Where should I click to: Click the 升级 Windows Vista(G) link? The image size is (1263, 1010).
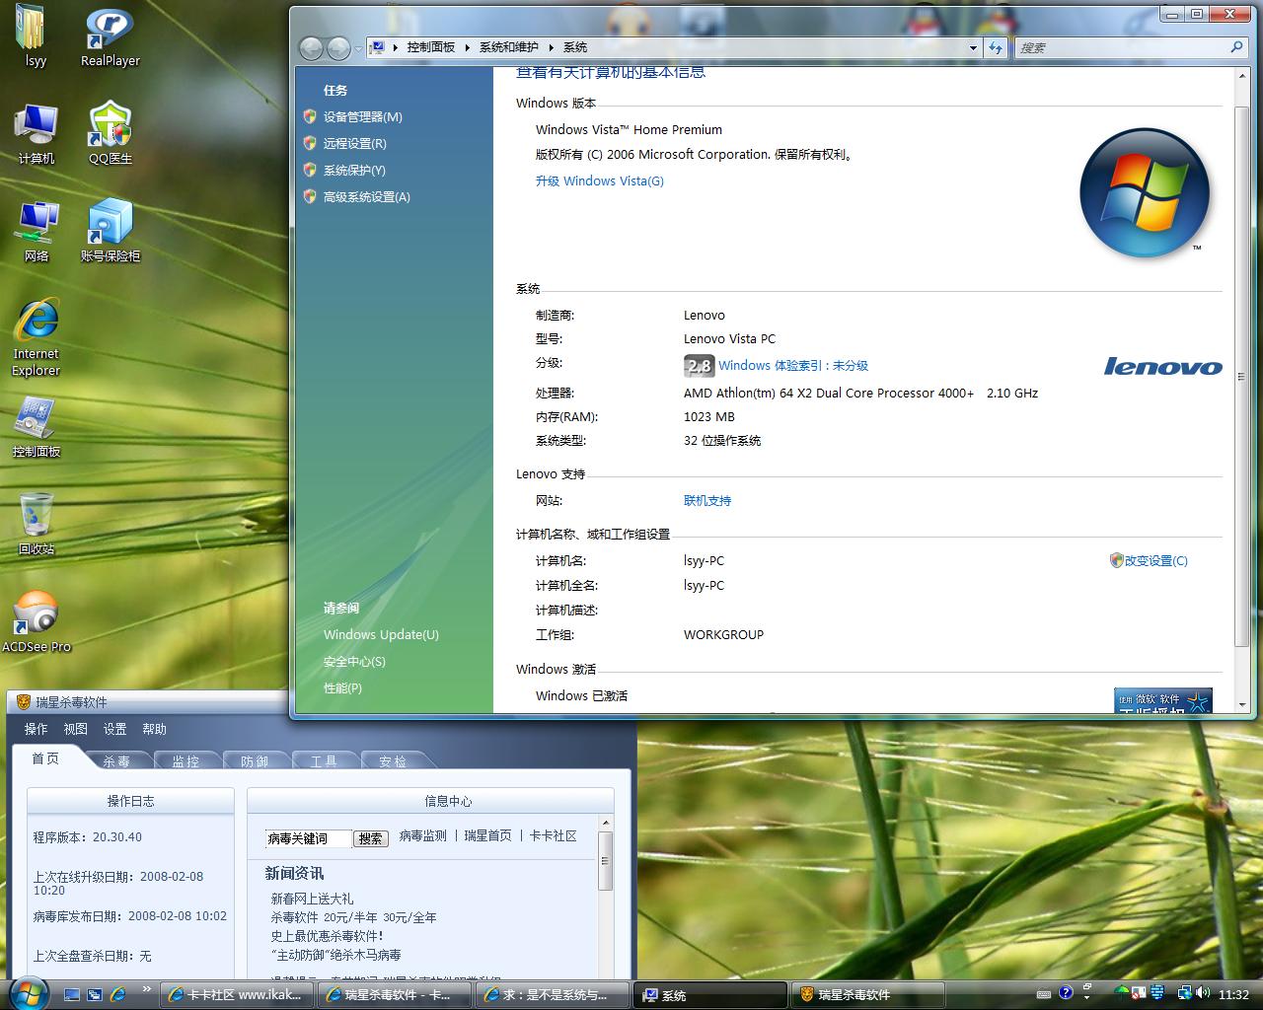[599, 180]
